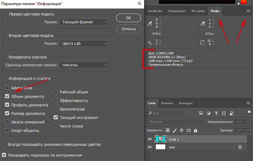Click the Слой 1 layer name
Screen dimensions: 253x161
click(x=174, y=139)
